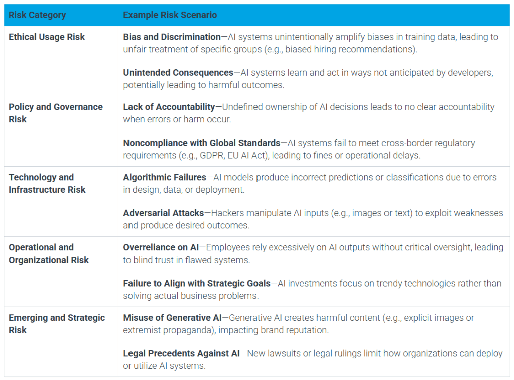The width and height of the screenshot is (514, 380).
Task: Select the Emerging and Strategic Risk cell
Action: click(57, 324)
